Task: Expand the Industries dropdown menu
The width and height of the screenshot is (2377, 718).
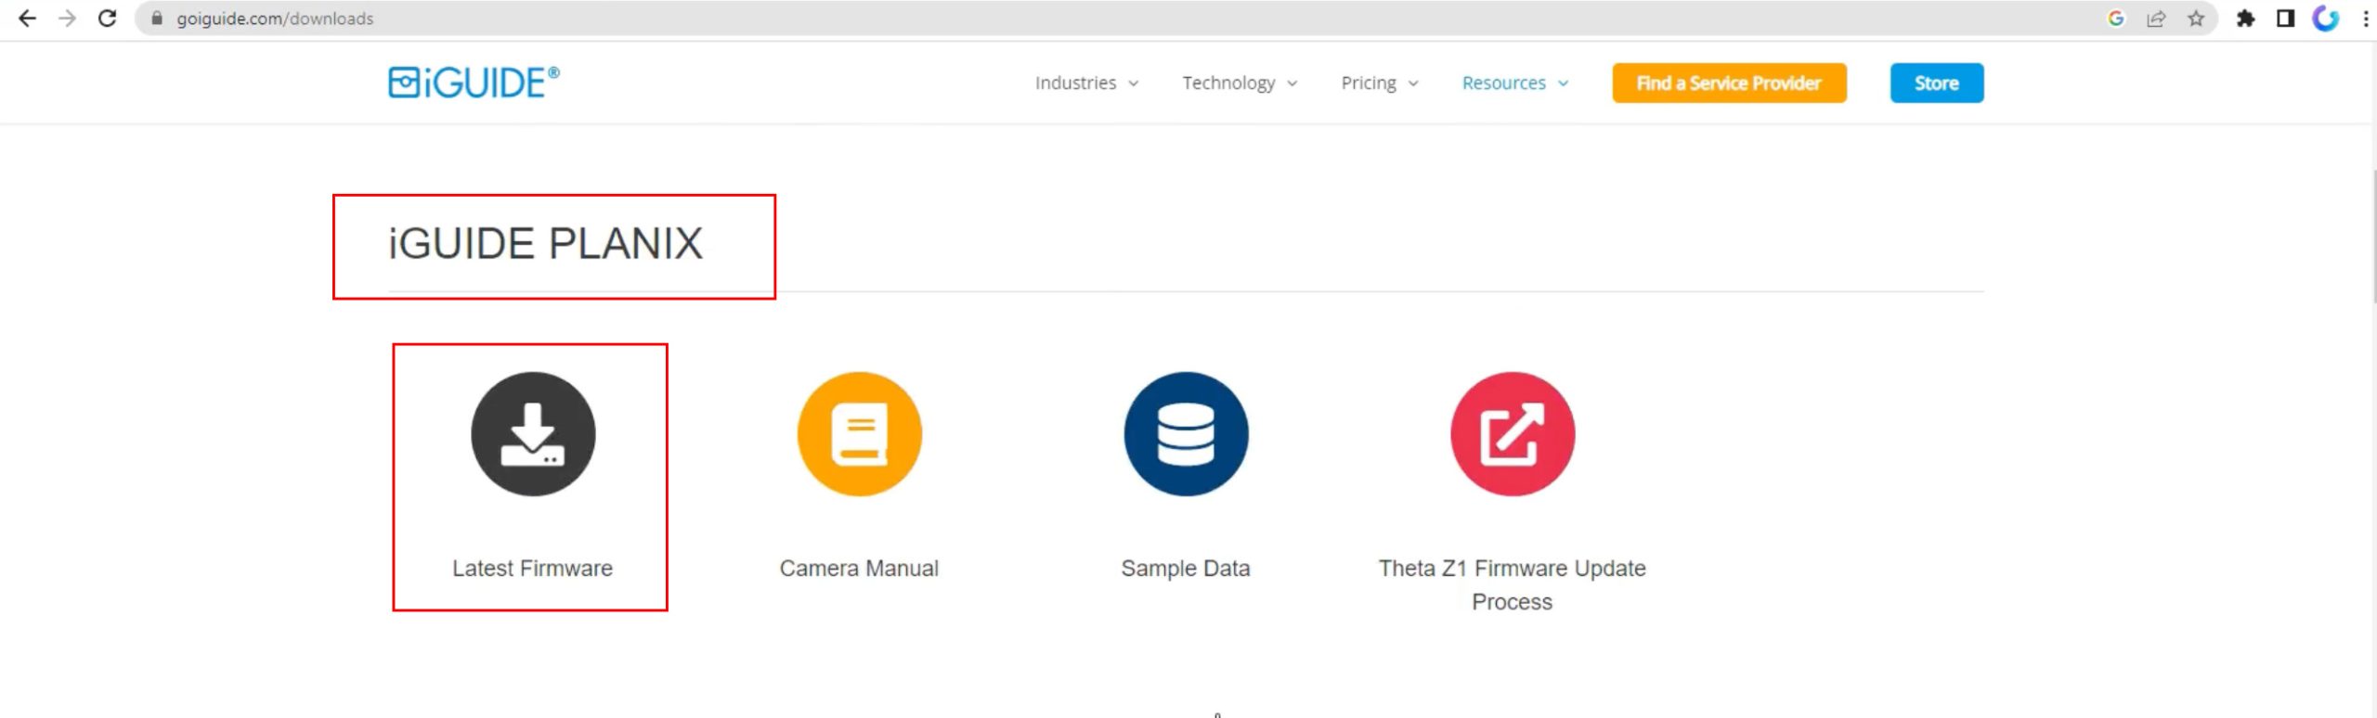Action: [1086, 83]
